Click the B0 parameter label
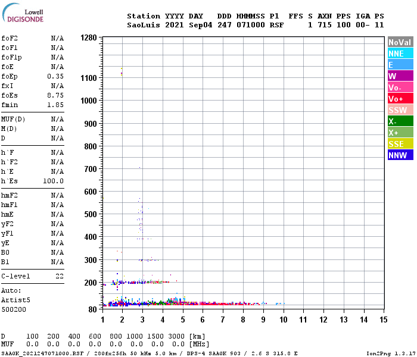Viewport: 417px width, 357px height. coord(5,253)
